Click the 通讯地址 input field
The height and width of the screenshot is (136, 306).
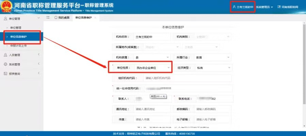pos(152,109)
